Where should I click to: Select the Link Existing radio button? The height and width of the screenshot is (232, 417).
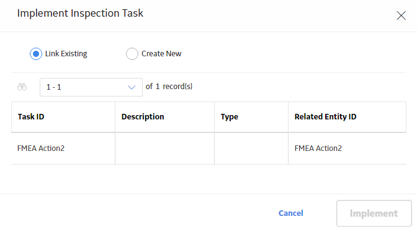click(36, 54)
